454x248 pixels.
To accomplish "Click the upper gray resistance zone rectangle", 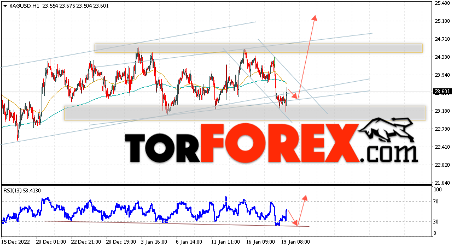I will coord(259,48).
